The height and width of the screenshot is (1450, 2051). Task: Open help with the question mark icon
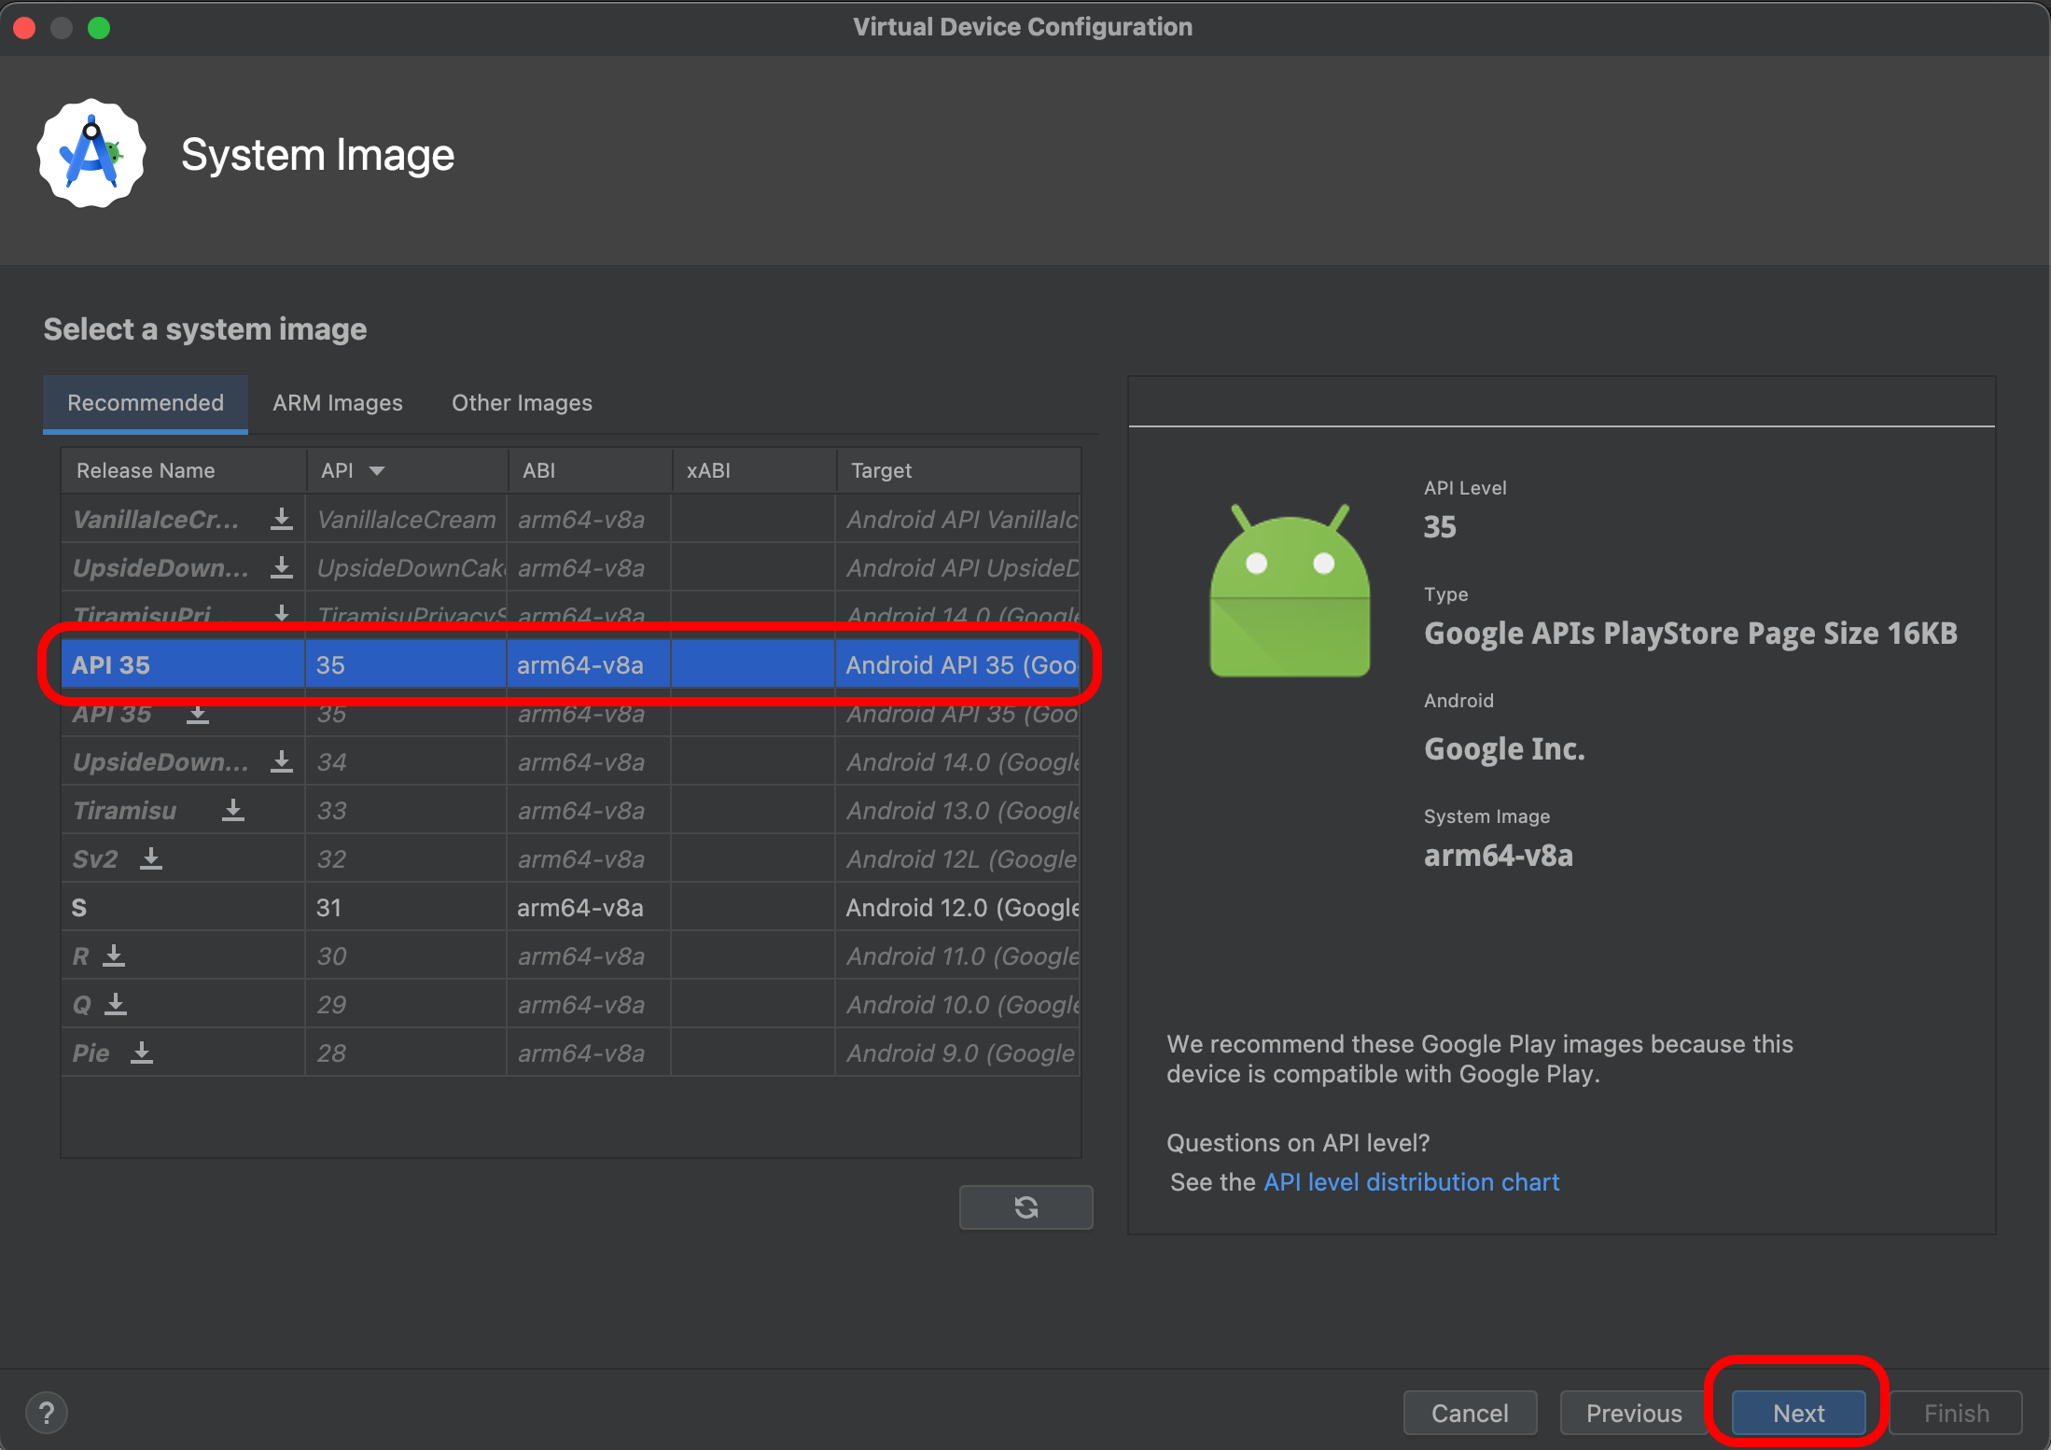click(47, 1413)
